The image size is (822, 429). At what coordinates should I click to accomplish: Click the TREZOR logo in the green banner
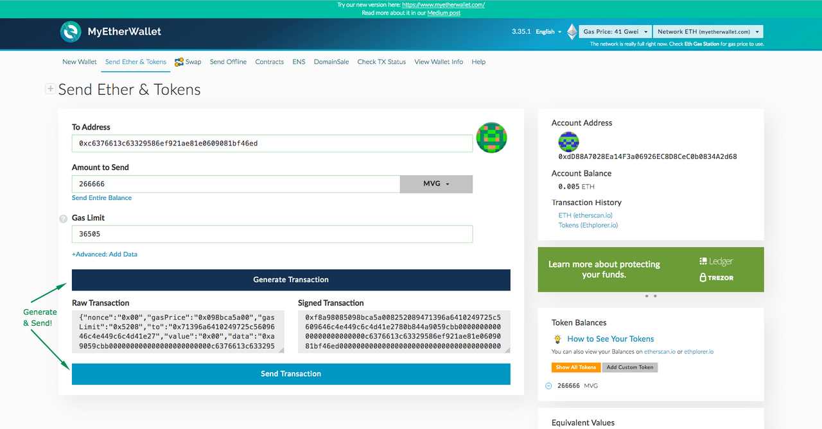pos(716,278)
